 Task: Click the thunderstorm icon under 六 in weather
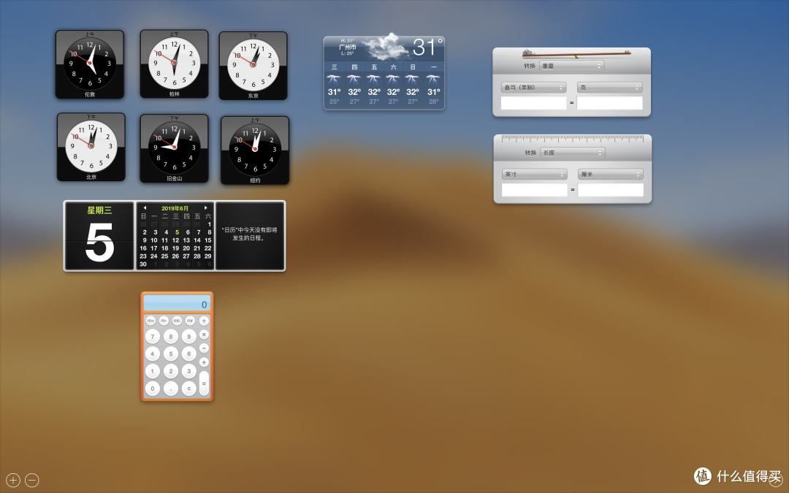pos(393,80)
